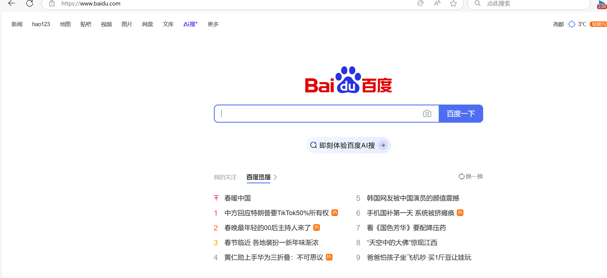Click 换一换 to refresh hot list
Image resolution: width=607 pixels, height=278 pixels.
pos(471,176)
